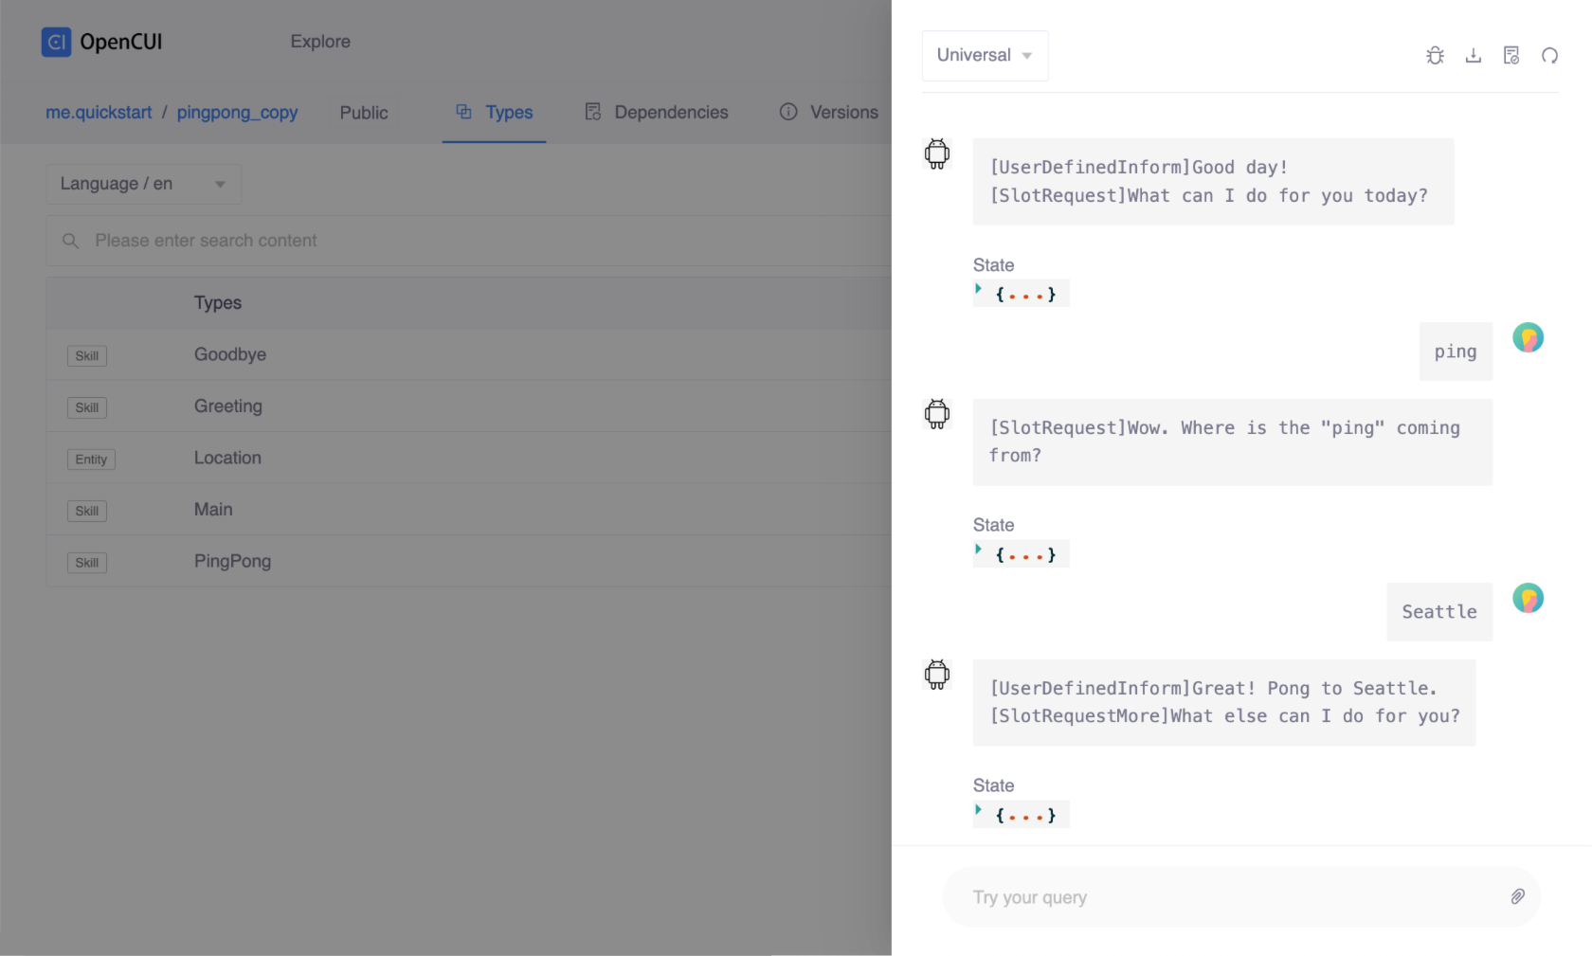The height and width of the screenshot is (956, 1592).
Task: Click the search magnifier icon
Action: (x=70, y=241)
